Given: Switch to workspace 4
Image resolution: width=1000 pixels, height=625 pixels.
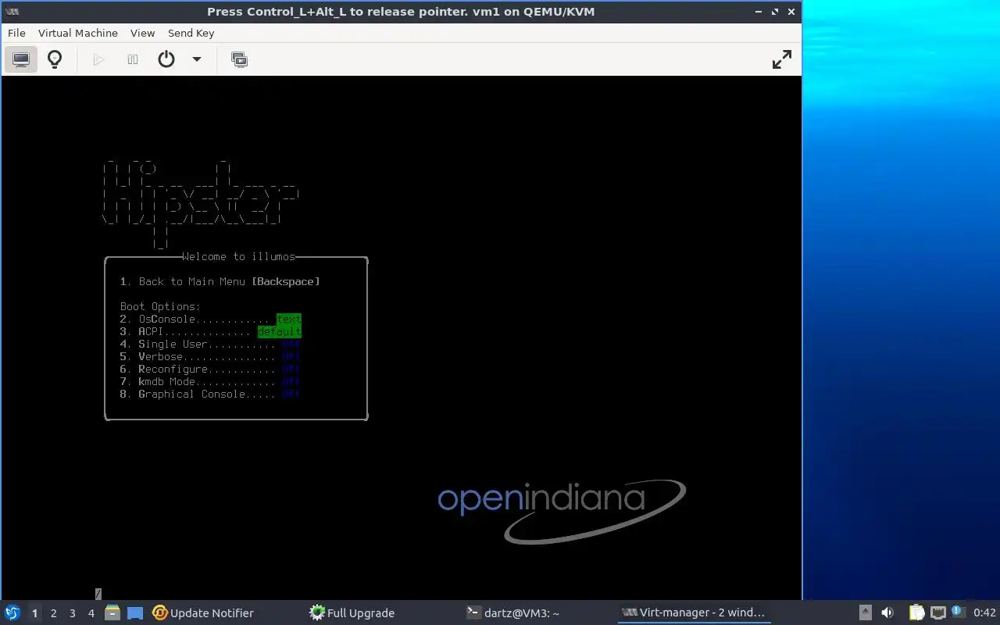Looking at the screenshot, I should coord(91,613).
